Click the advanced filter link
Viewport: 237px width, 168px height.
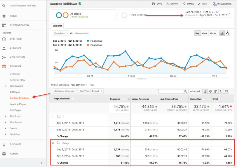pyautogui.click(x=195, y=91)
